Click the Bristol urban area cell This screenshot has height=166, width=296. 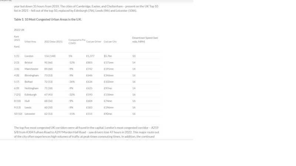coord(28,63)
